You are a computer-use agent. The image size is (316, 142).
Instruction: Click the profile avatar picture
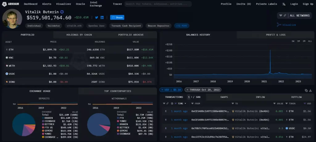pos(12,19)
